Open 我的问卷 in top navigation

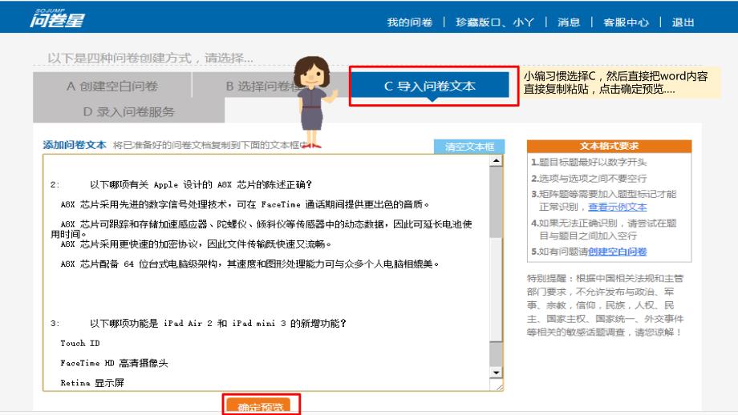point(409,22)
